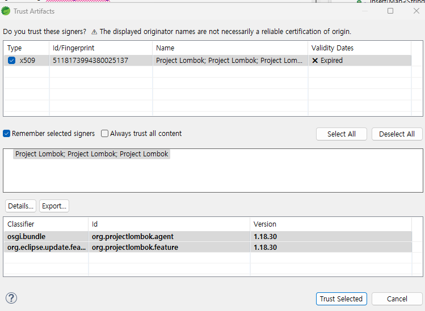Close the Trust Artifacts window

416,11
